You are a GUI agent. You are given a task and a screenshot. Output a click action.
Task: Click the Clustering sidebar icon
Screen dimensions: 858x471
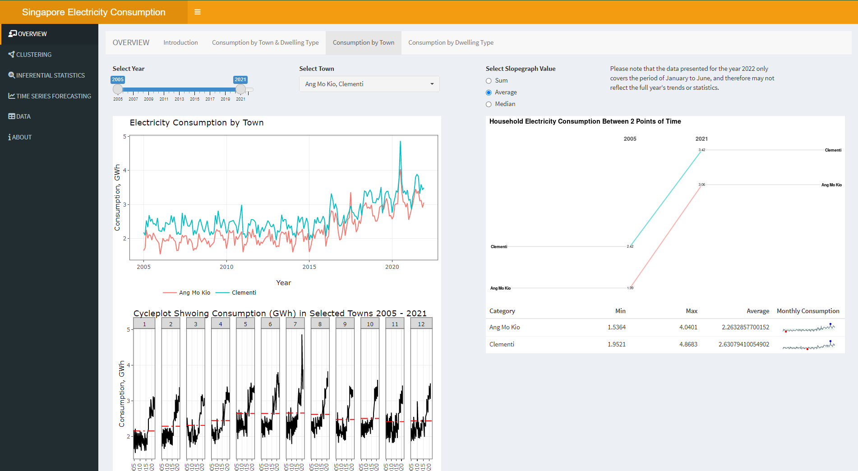click(x=11, y=55)
